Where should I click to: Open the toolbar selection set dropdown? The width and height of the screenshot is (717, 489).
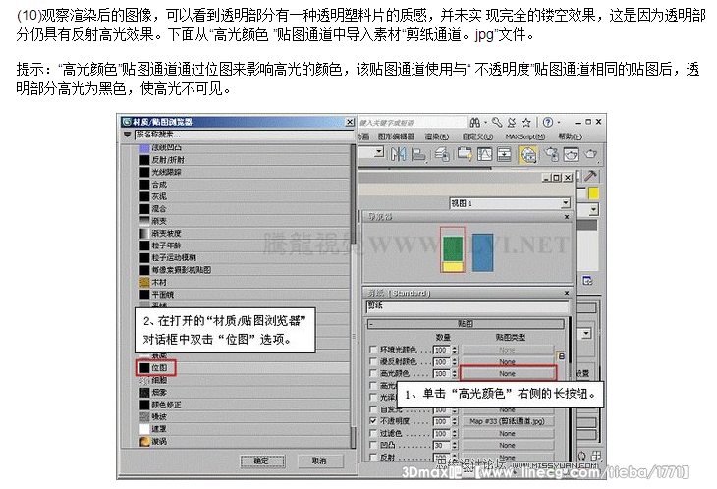tap(378, 152)
